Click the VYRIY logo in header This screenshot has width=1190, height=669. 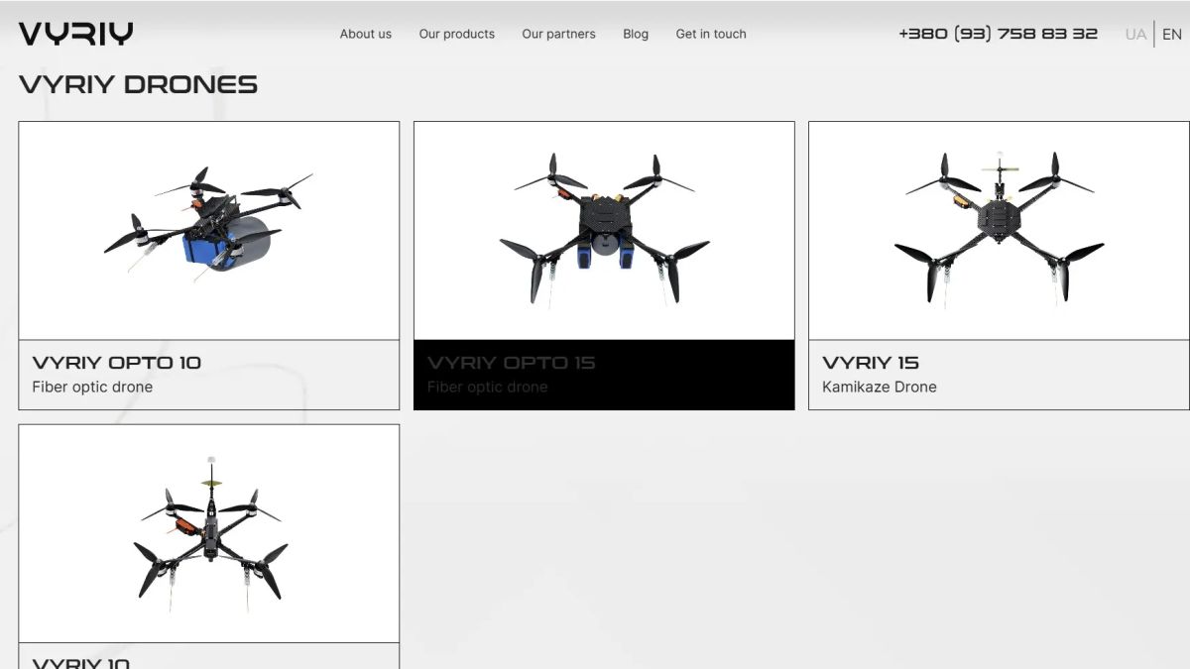pos(75,34)
